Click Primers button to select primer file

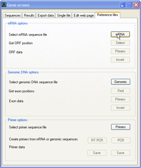click(121, 127)
